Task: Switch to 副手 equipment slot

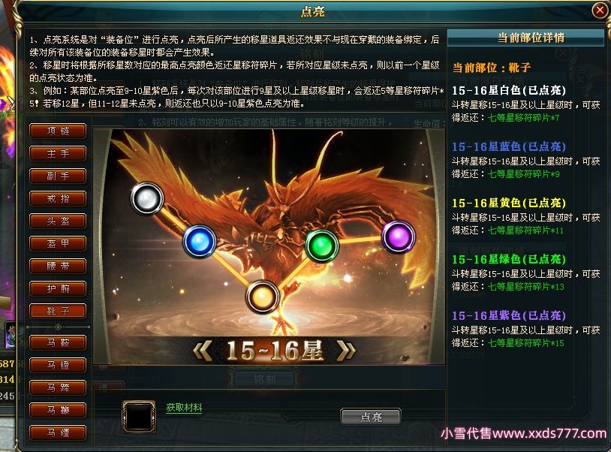Action: click(x=58, y=176)
